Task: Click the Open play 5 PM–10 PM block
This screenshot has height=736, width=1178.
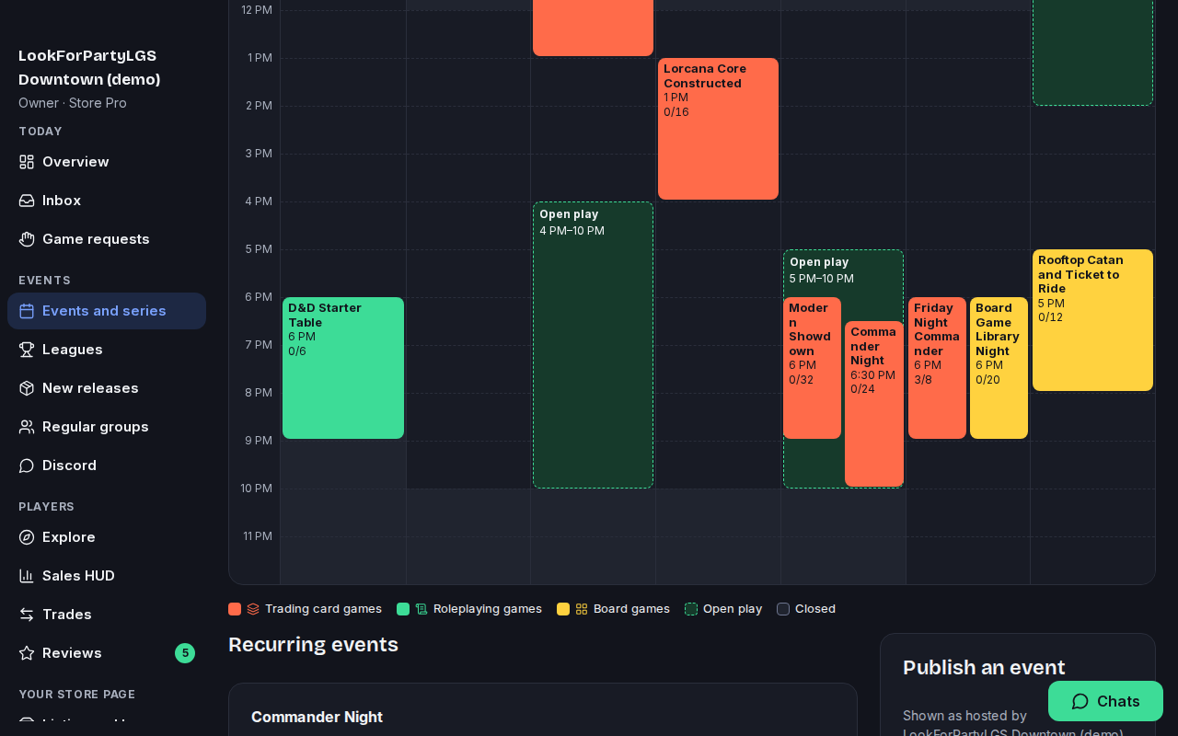Action: pyautogui.click(x=843, y=272)
